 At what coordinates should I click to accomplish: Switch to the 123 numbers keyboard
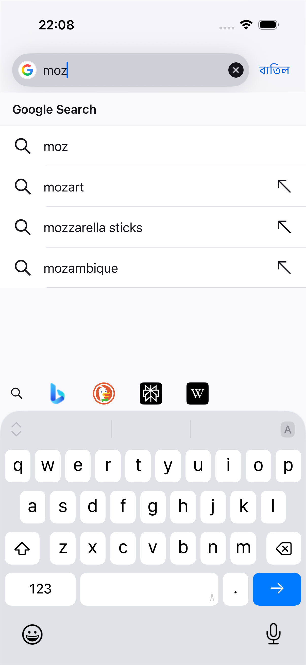(x=40, y=589)
